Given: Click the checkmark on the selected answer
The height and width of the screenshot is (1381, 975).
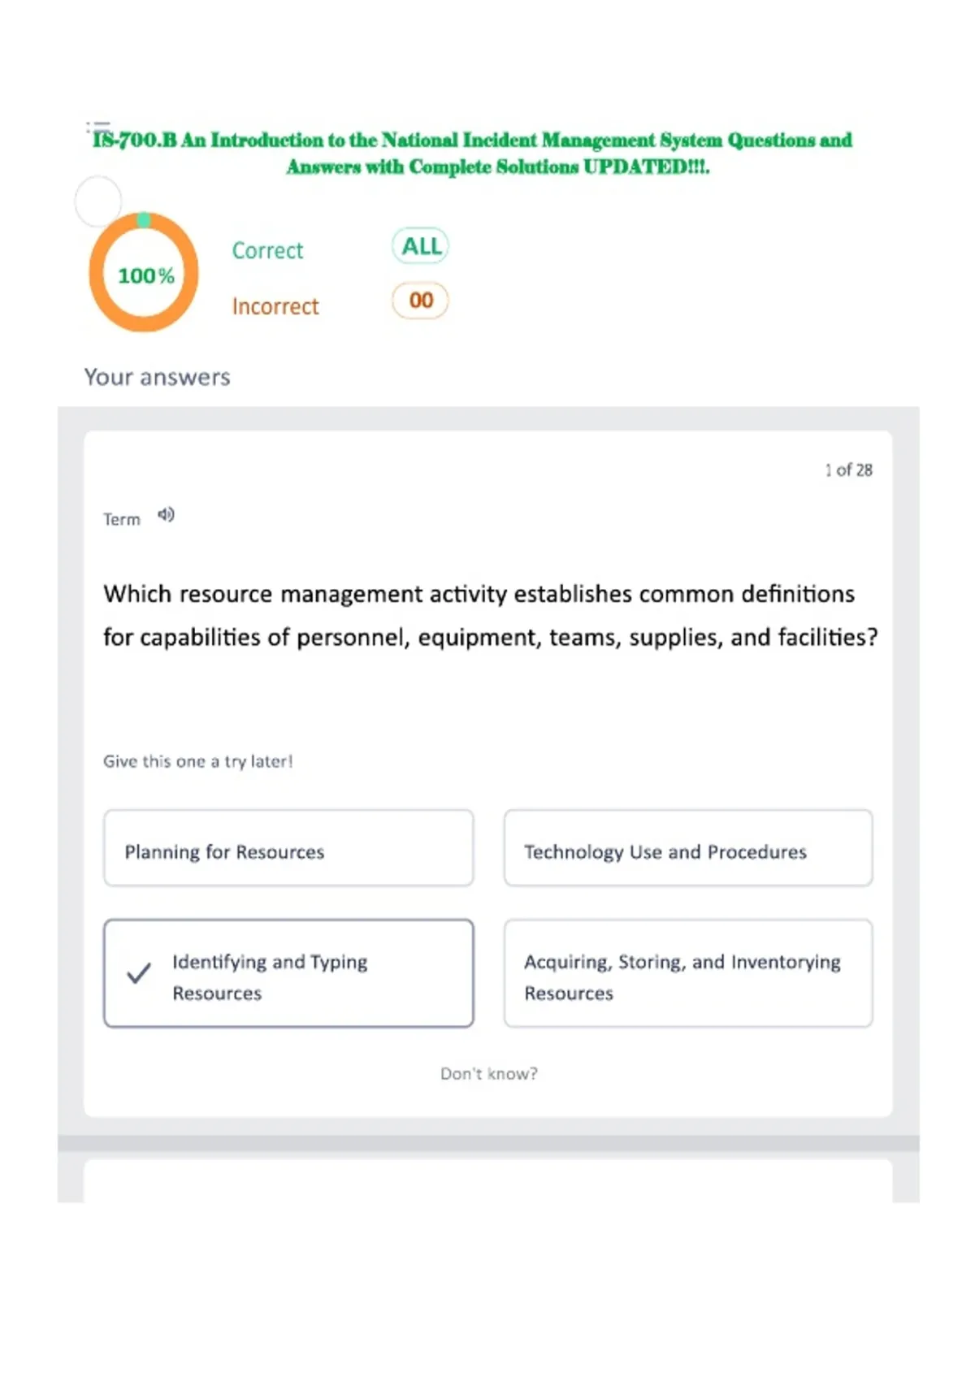Looking at the screenshot, I should click(x=139, y=973).
